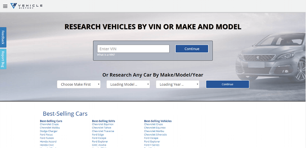Open Chevrolet Equinox under Best-Selling Vehicles column
The image size is (306, 148).
pos(155,128)
